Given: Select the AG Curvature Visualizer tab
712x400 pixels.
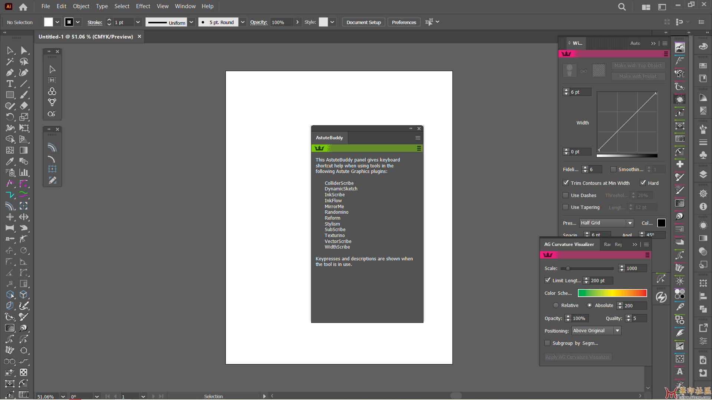Looking at the screenshot, I should (569, 244).
